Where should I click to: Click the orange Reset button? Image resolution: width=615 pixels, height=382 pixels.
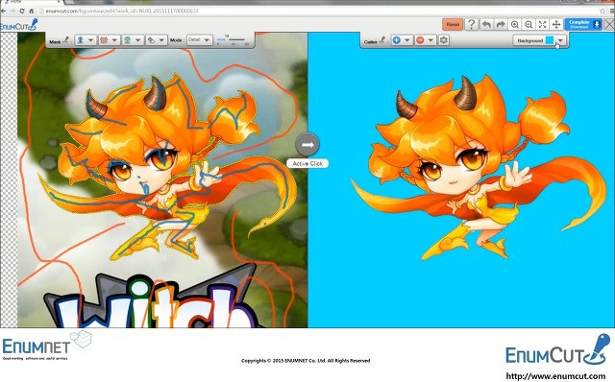[453, 24]
